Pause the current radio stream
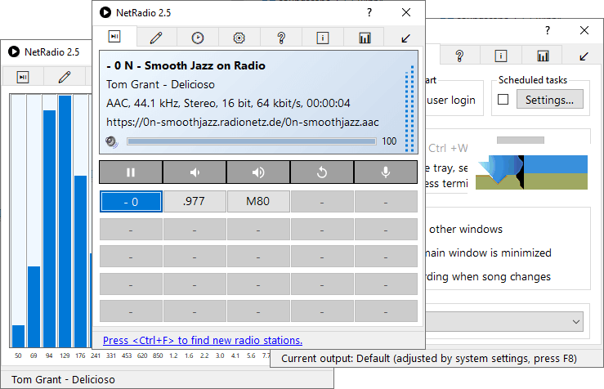 (x=131, y=172)
